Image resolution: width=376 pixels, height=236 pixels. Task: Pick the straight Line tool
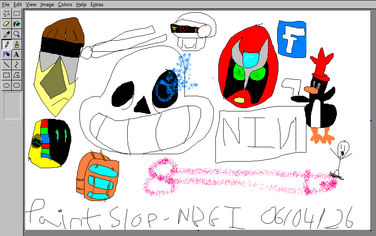click(x=7, y=65)
